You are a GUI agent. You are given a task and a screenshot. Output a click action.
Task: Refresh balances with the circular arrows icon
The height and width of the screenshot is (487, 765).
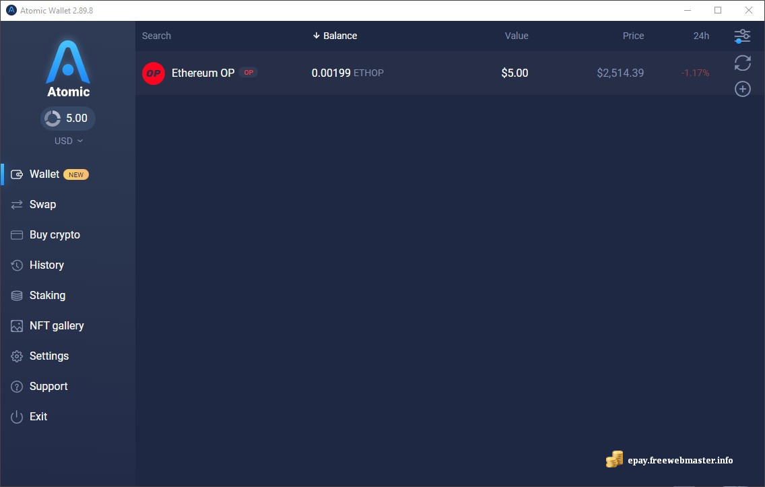pos(742,63)
